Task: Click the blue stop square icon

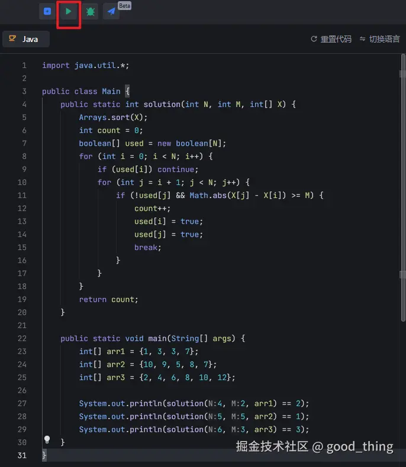Action: click(x=47, y=11)
